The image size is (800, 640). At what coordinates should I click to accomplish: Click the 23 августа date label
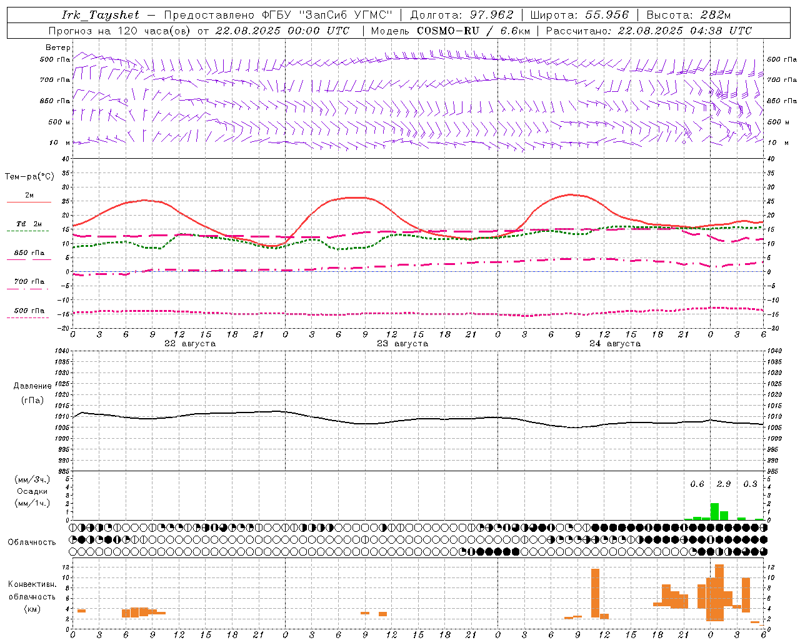[402, 344]
